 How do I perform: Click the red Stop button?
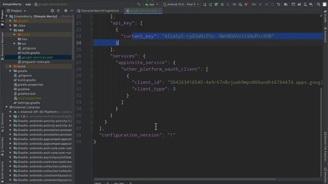[246, 5]
